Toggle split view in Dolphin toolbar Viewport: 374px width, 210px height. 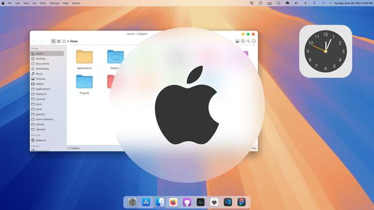pyautogui.click(x=243, y=41)
